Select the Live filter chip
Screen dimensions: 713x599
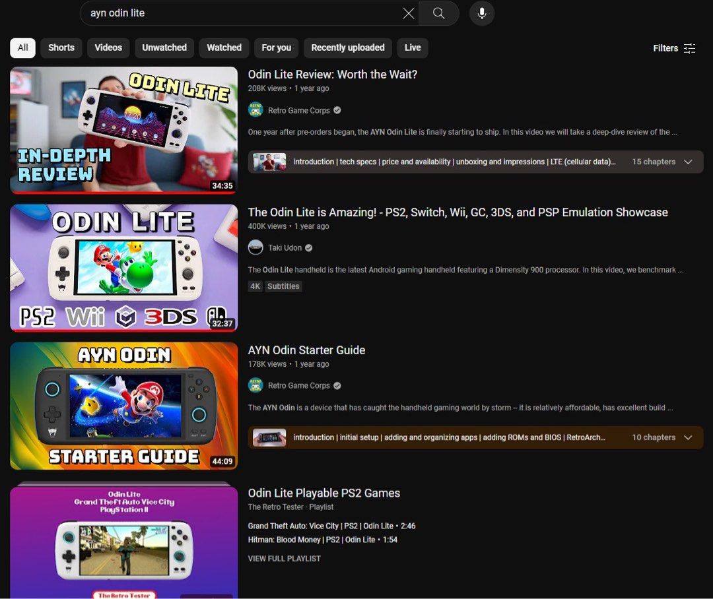point(413,47)
